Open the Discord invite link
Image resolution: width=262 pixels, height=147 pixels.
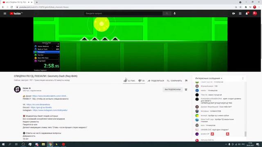click(41, 107)
